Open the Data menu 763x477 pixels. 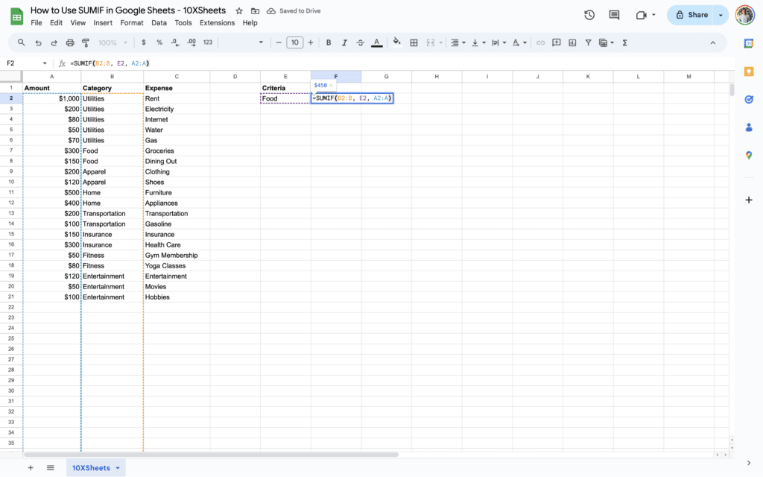click(x=159, y=22)
